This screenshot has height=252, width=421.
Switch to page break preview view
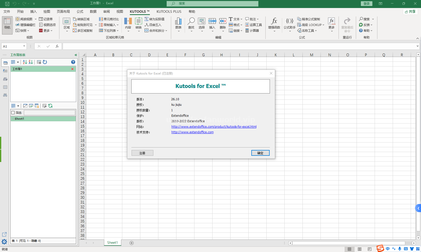[x=370, y=249]
